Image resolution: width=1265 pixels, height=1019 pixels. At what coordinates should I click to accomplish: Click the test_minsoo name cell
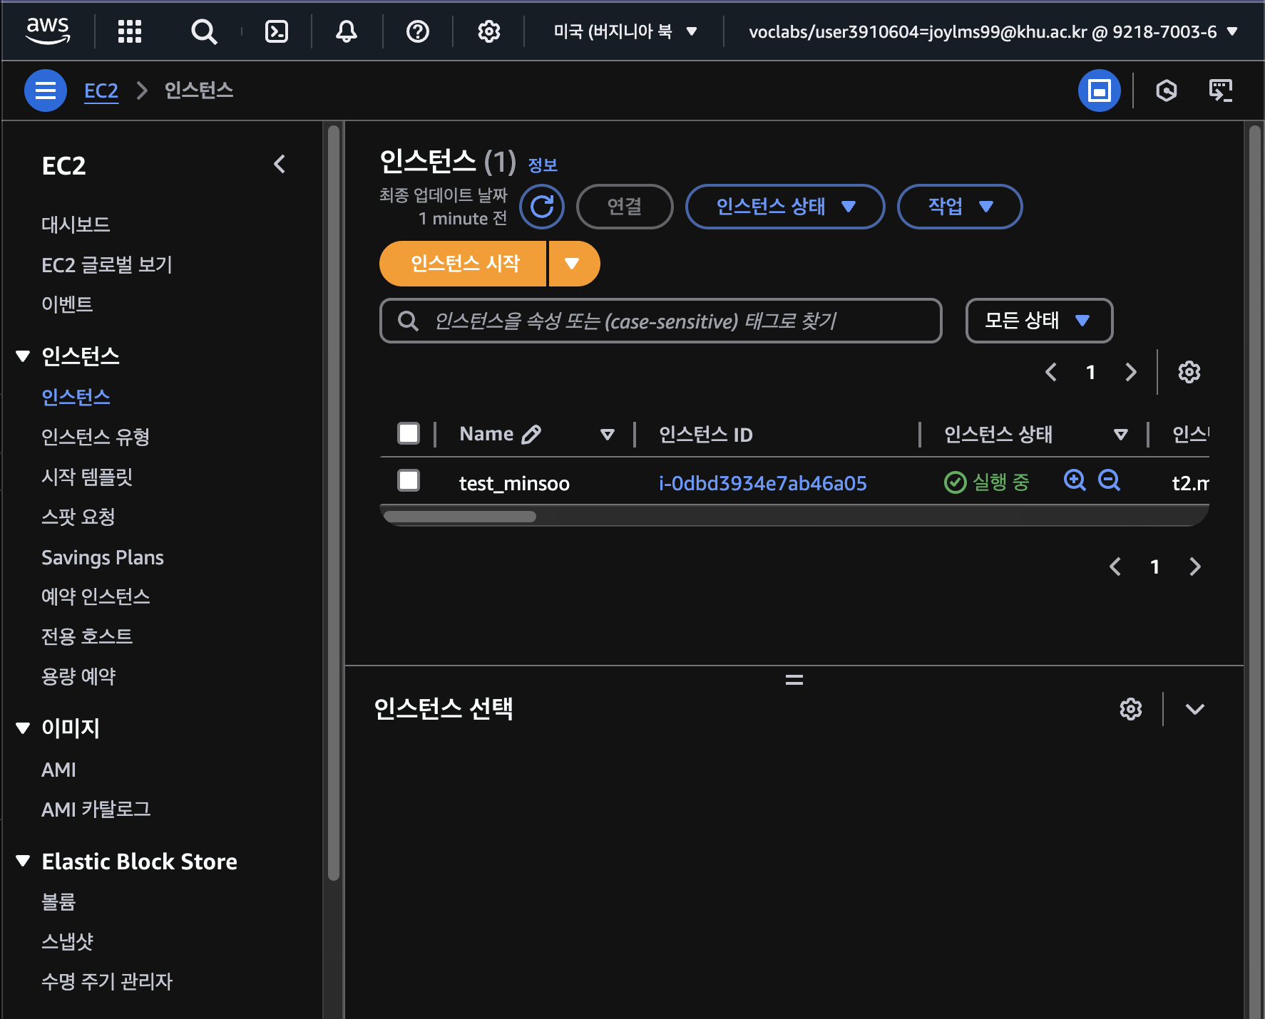tap(514, 483)
